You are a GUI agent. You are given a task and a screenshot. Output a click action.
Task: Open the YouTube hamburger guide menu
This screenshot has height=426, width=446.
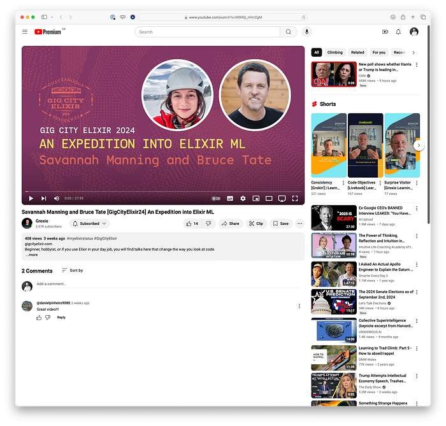(25, 32)
